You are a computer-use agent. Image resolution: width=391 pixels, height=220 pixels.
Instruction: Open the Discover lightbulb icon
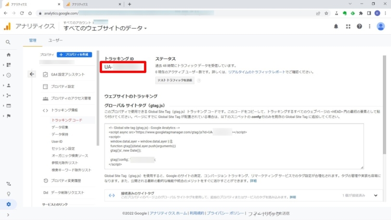coord(9,194)
